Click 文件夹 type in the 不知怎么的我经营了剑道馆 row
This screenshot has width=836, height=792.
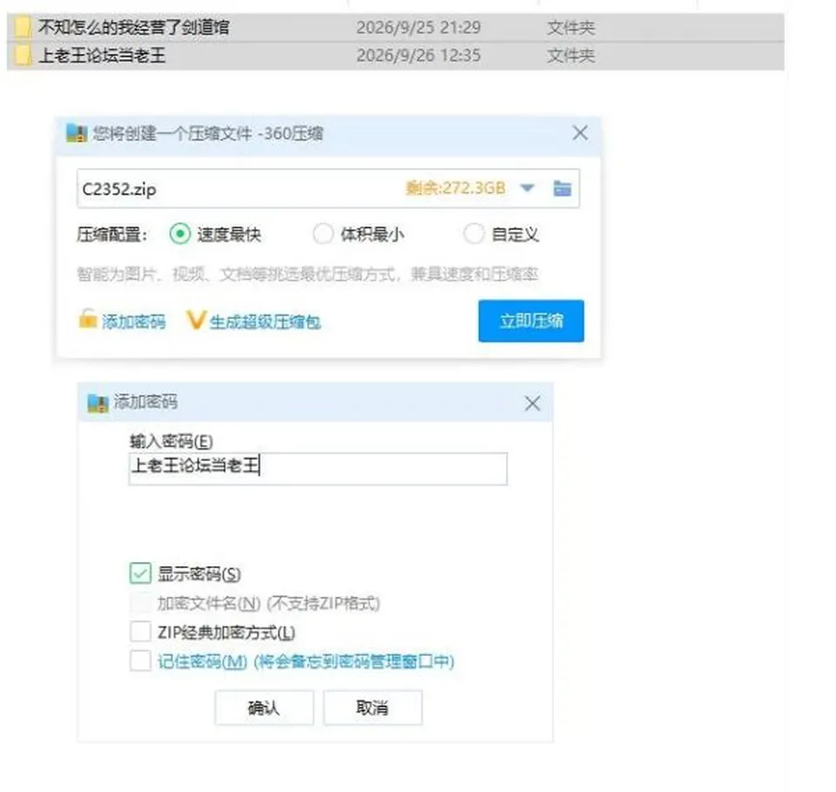(x=570, y=28)
